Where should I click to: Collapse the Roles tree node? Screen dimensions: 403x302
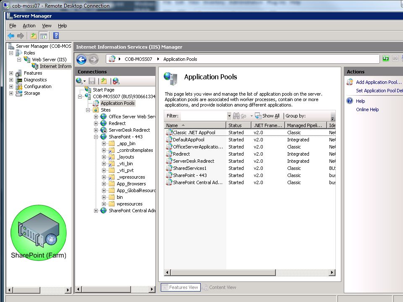[x=11, y=53]
